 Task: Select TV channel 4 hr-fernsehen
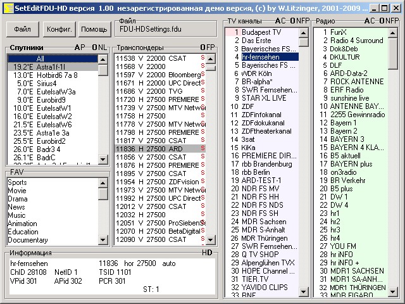(262, 57)
